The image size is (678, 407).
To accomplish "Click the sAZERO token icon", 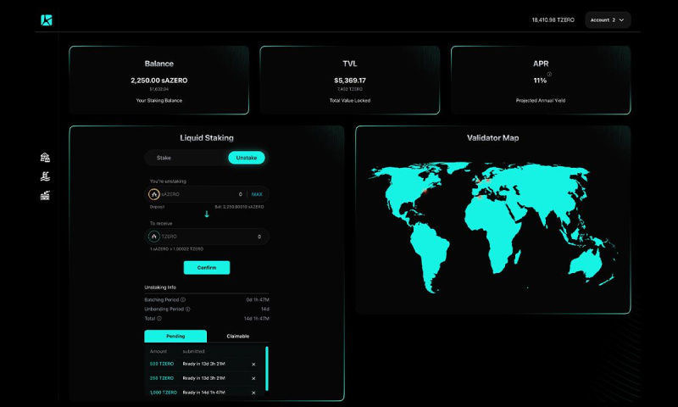I will pos(154,194).
